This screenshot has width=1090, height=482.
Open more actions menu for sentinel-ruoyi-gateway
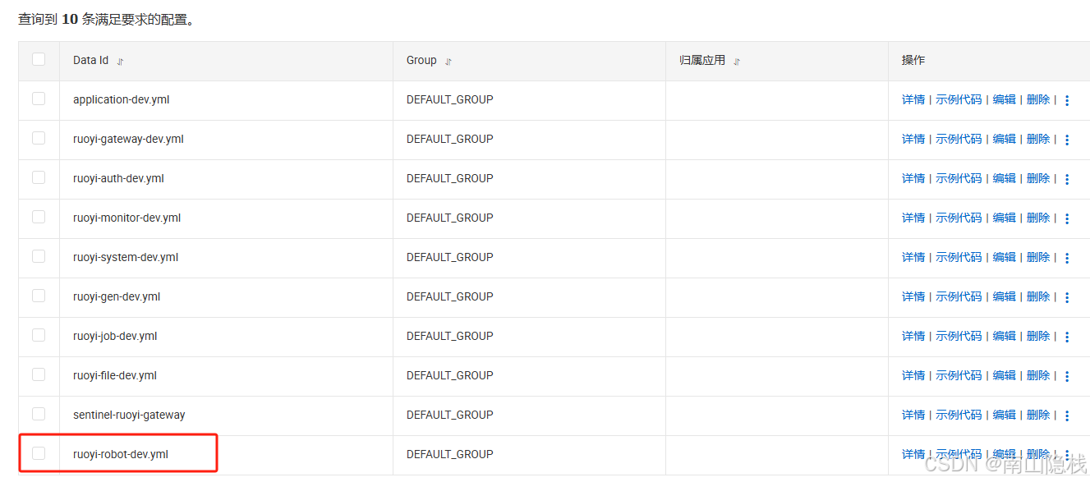coord(1067,415)
